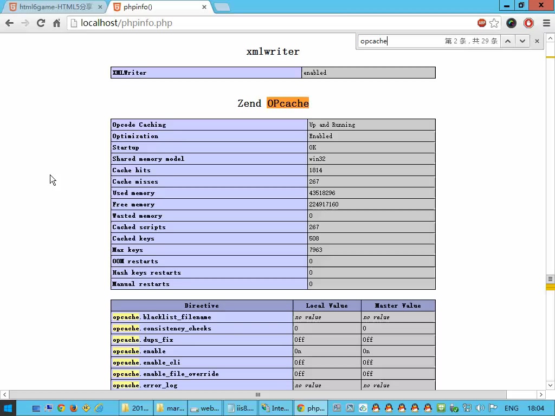
Task: Click the horizontal scrollbar right arrow
Action: coord(541,394)
